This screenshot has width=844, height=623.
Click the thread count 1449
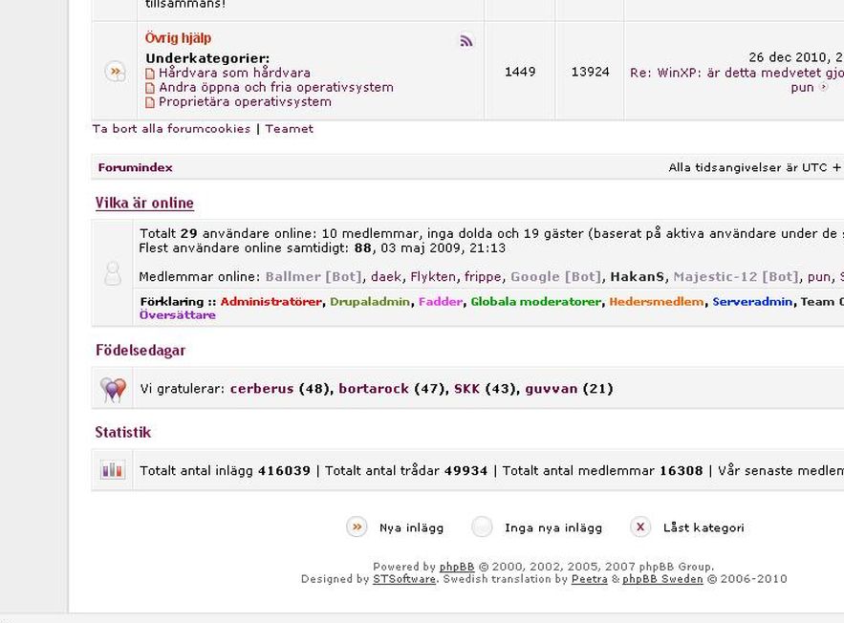[x=520, y=72]
